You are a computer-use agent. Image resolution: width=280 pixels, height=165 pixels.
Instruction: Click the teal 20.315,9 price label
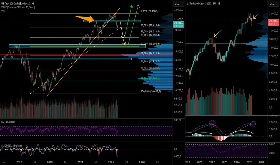click(178, 24)
